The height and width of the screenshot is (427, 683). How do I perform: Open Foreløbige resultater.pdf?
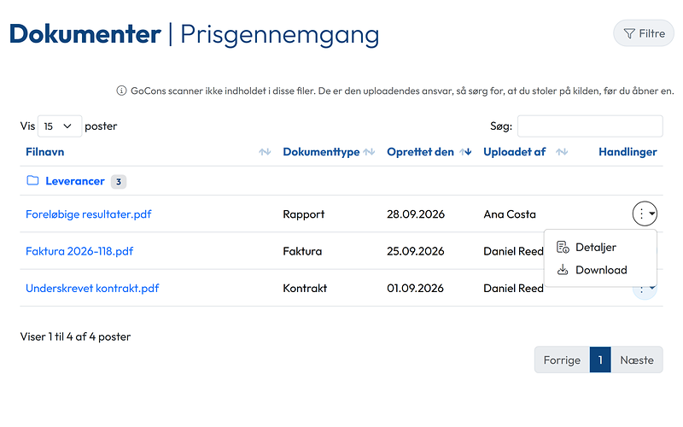click(x=89, y=214)
